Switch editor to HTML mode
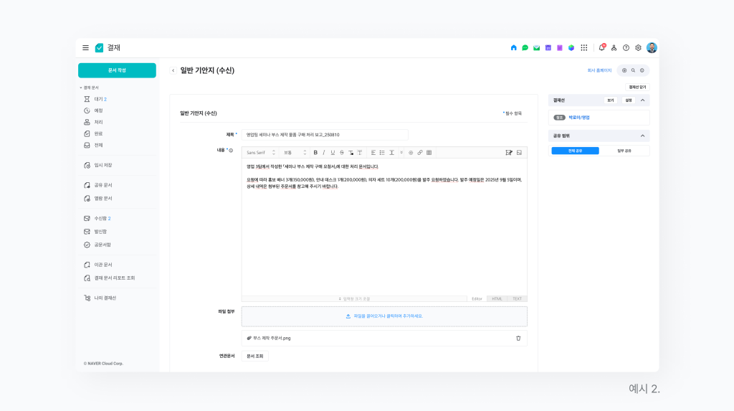 click(x=497, y=298)
